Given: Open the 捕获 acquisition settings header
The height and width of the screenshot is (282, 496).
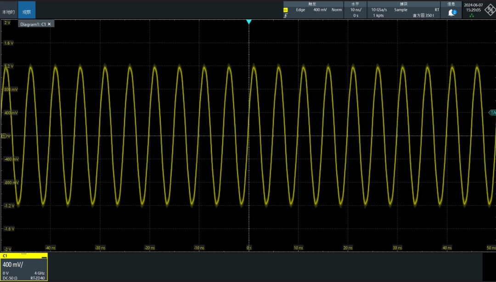Looking at the screenshot, I should click(x=404, y=4).
